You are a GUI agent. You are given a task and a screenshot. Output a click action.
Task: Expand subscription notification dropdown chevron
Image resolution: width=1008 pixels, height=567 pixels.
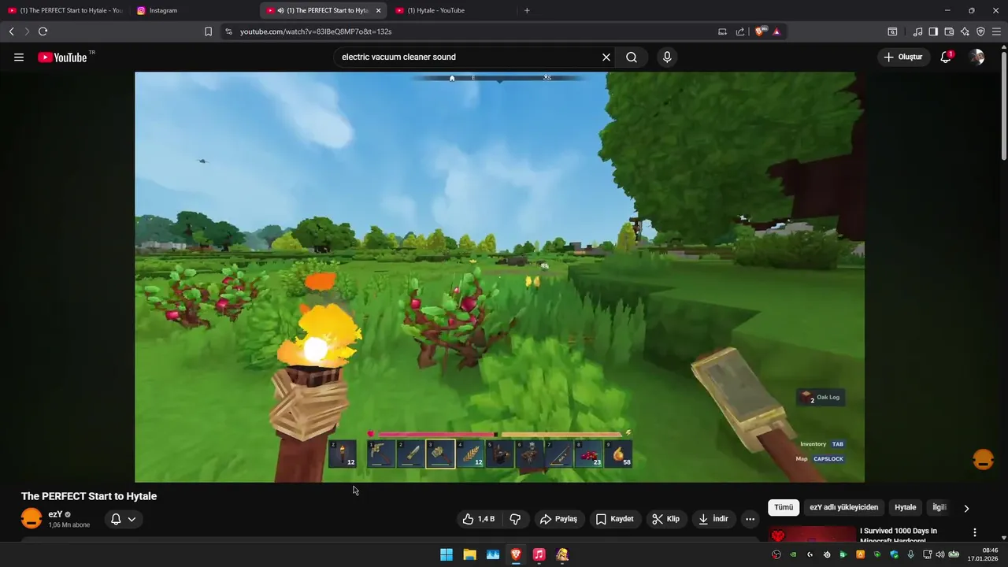pyautogui.click(x=132, y=519)
